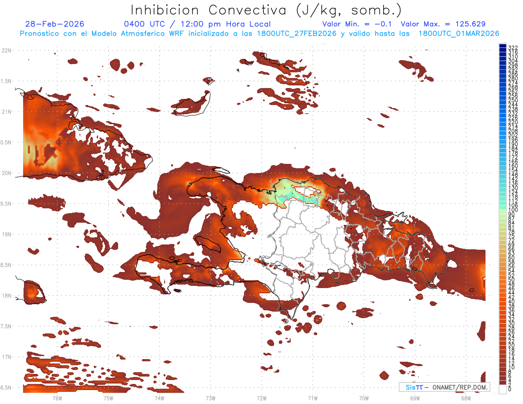Click the colorbar value "202"

(513, 135)
